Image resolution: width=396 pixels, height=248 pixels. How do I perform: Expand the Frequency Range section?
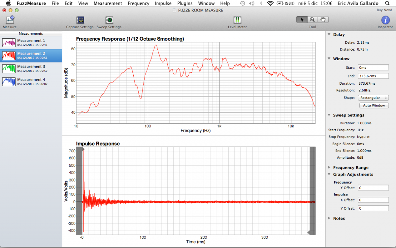(329, 167)
